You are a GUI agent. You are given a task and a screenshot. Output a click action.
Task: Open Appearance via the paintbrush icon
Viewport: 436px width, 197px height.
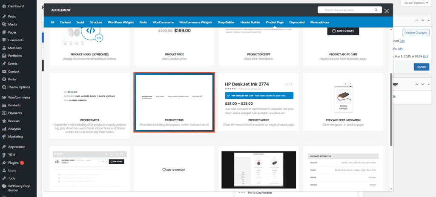point(4,147)
